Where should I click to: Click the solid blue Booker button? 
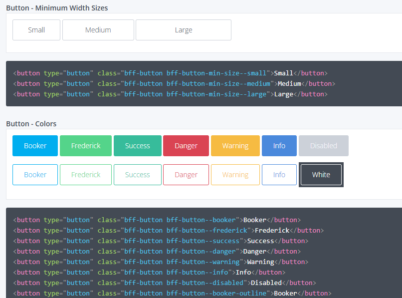35,146
